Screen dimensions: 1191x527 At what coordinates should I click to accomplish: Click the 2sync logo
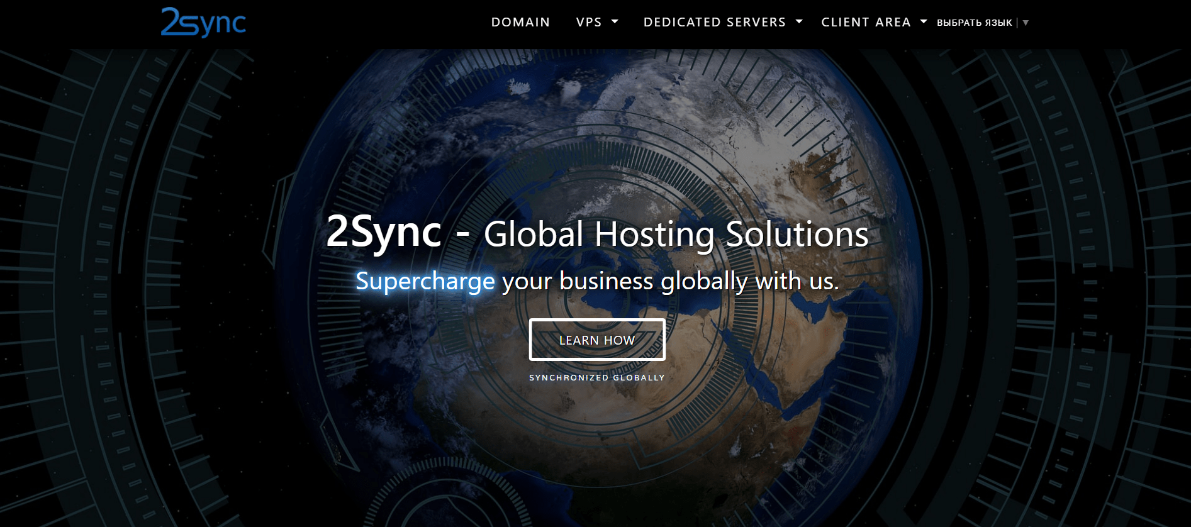pos(203,23)
